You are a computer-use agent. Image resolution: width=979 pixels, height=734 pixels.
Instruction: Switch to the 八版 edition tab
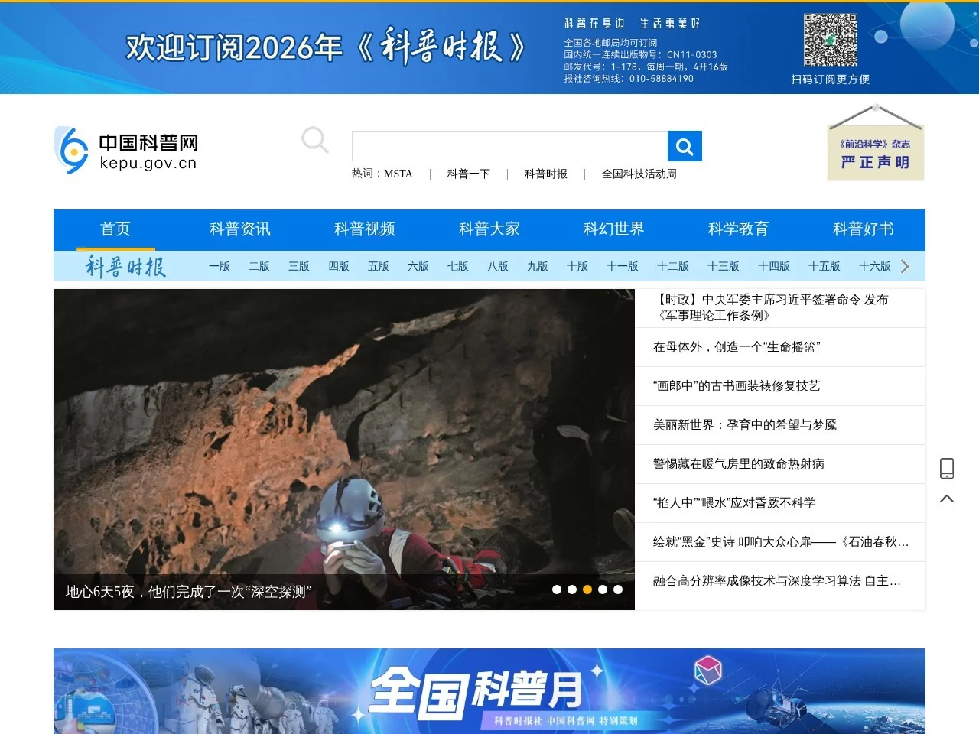coord(497,266)
